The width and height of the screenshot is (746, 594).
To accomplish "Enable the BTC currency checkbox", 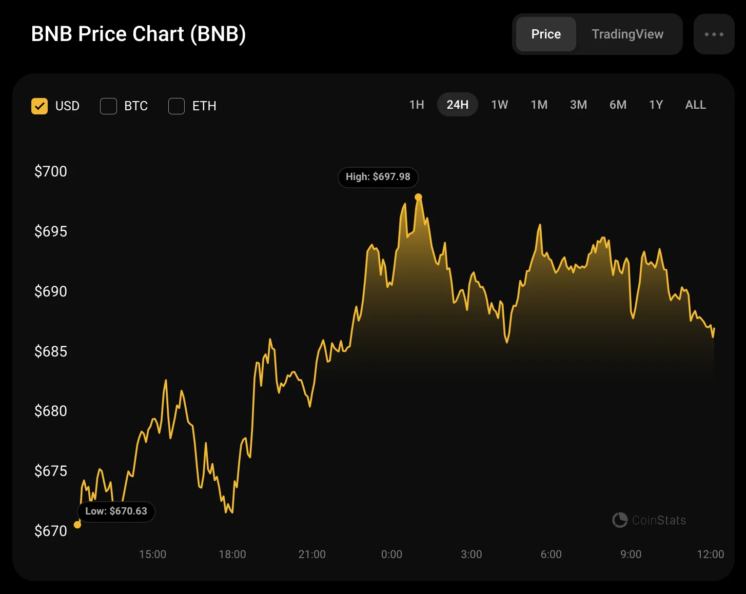I will coord(108,106).
